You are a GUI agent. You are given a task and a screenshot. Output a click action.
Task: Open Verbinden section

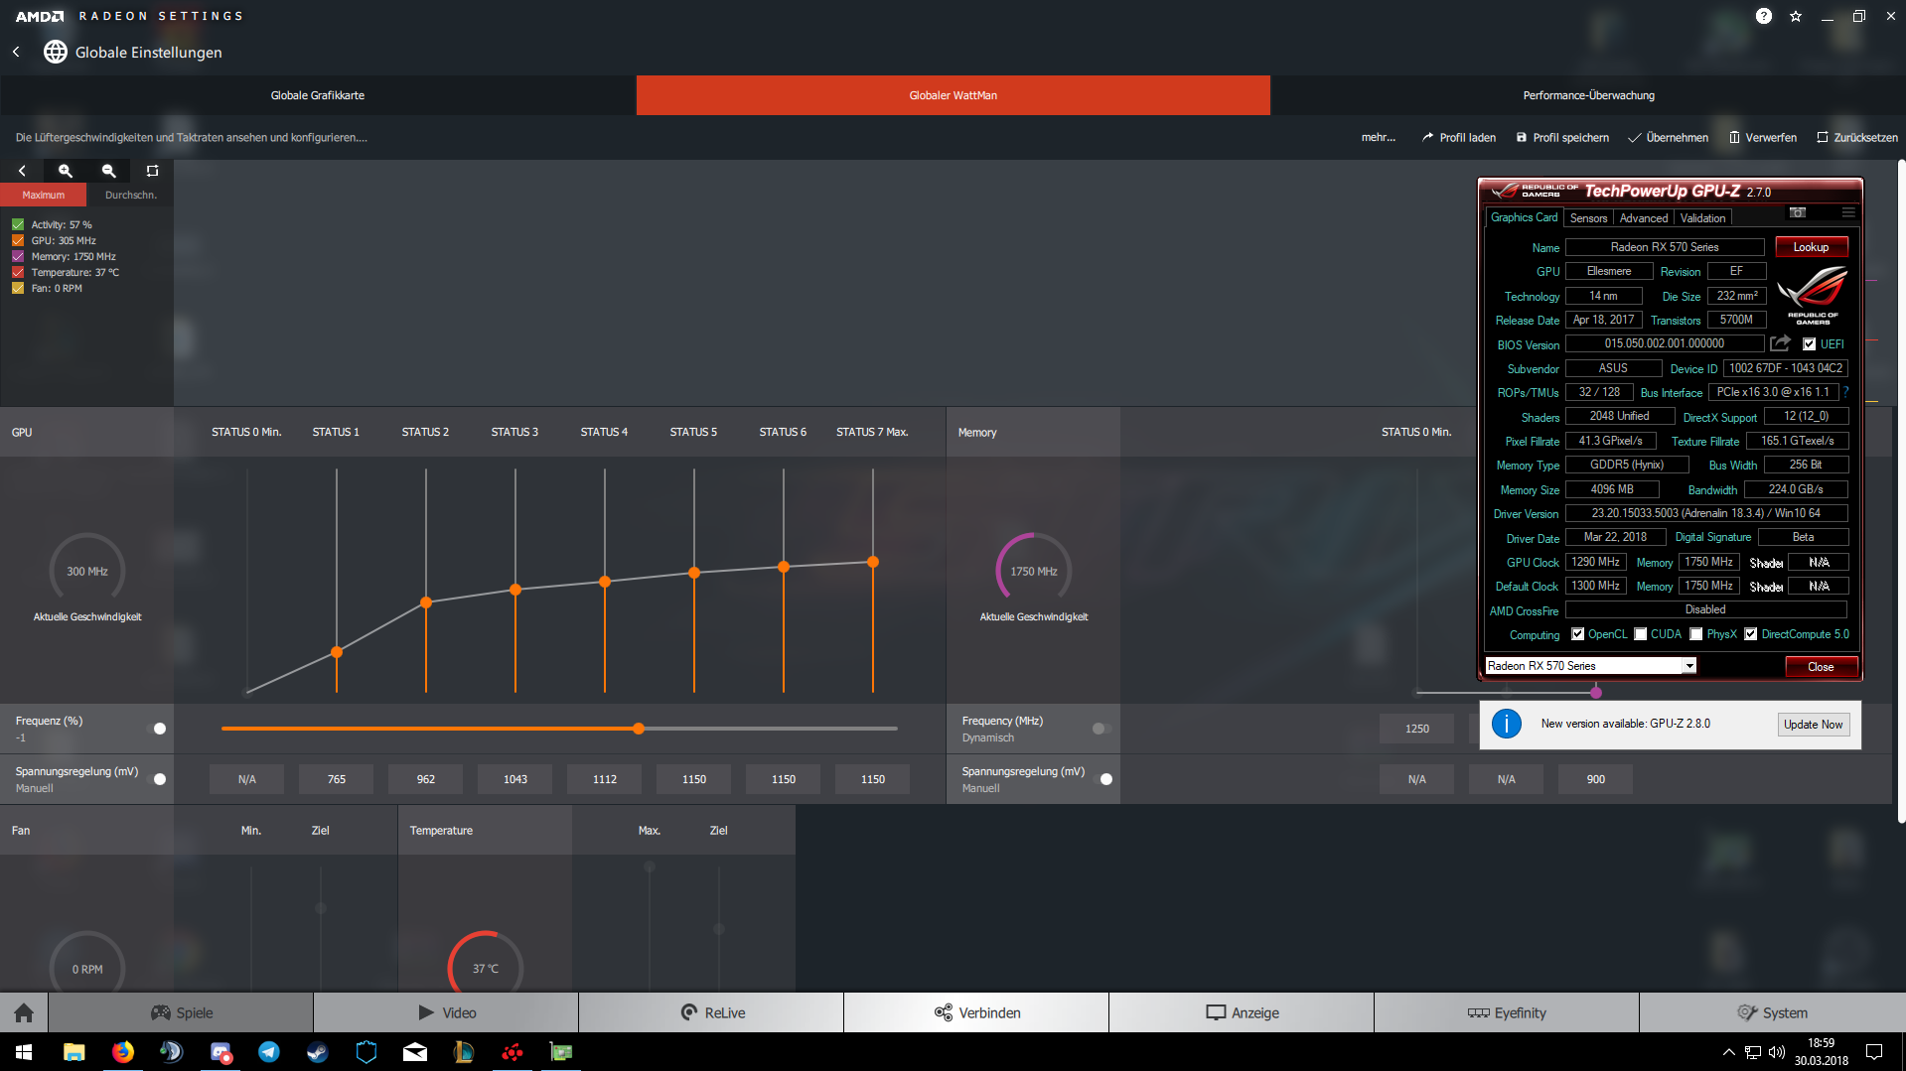(976, 1012)
